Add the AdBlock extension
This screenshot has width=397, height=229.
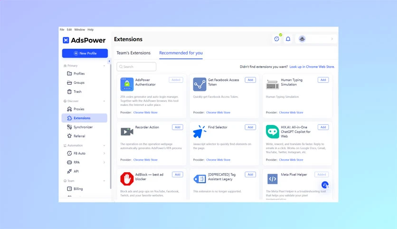click(178, 175)
